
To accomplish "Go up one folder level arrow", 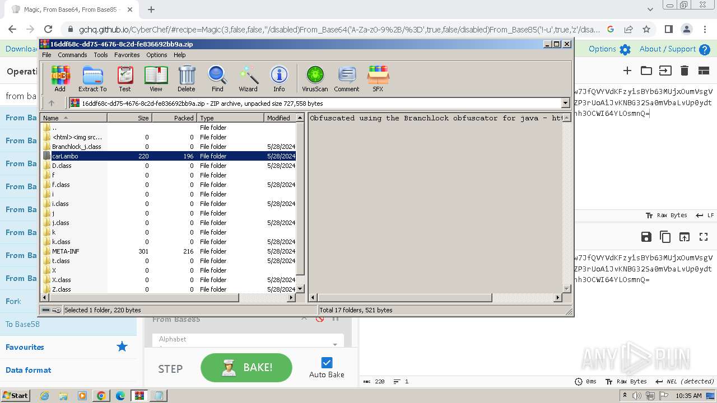I will tap(52, 103).
